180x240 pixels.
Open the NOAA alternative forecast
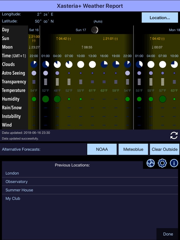click(x=102, y=149)
